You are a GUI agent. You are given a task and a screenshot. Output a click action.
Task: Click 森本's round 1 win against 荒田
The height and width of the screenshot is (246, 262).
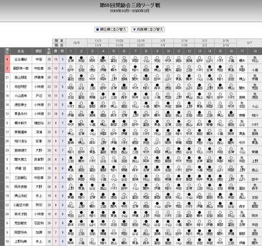click(x=71, y=214)
